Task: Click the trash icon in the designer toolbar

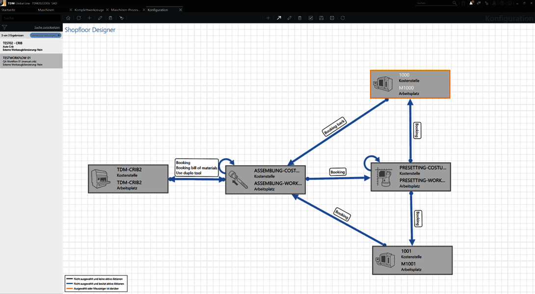Action: pos(300,18)
